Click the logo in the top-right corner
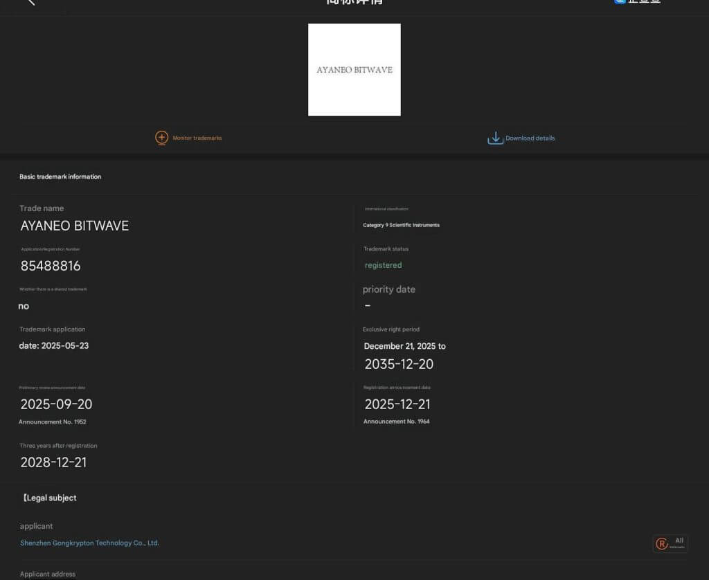Screen dimensions: 709x580 click(x=637, y=1)
